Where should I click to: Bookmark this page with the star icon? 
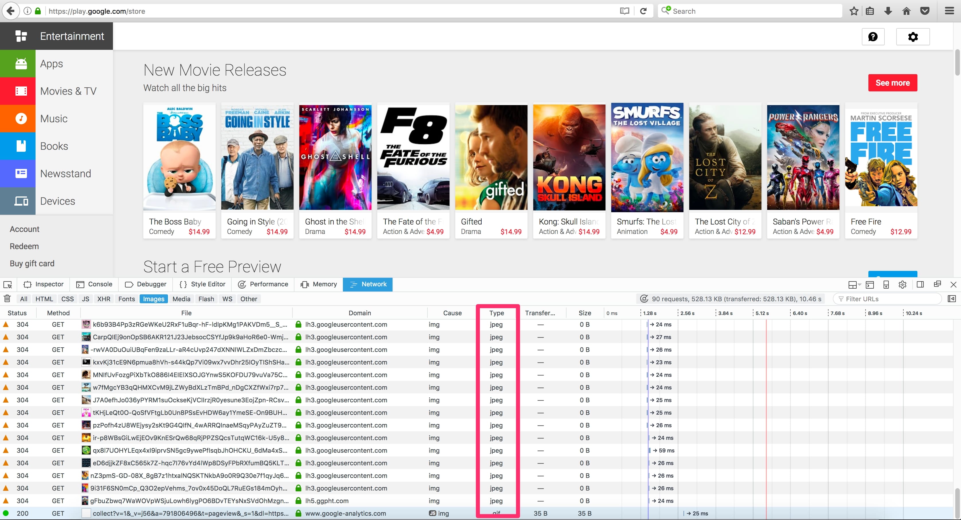pos(854,11)
